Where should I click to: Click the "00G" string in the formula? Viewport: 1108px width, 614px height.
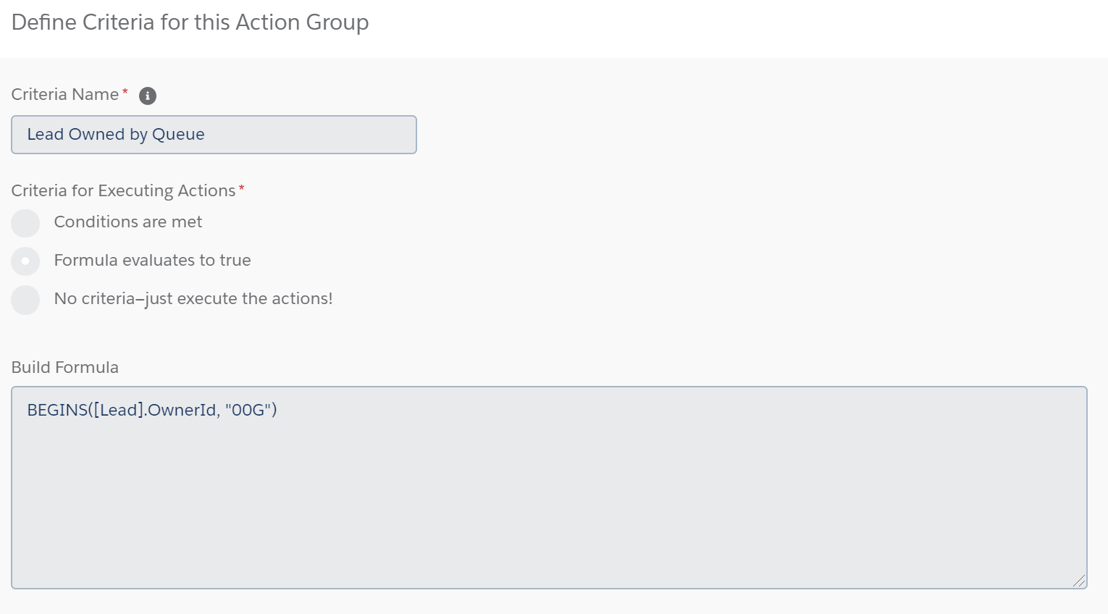(x=248, y=411)
